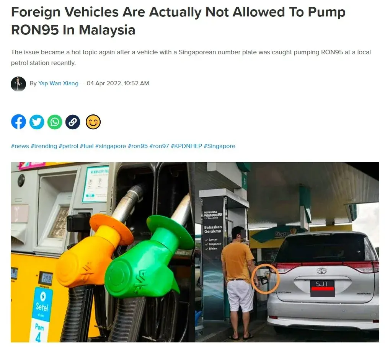Click the smiley face reaction icon
The image size is (385, 347).
click(x=93, y=122)
